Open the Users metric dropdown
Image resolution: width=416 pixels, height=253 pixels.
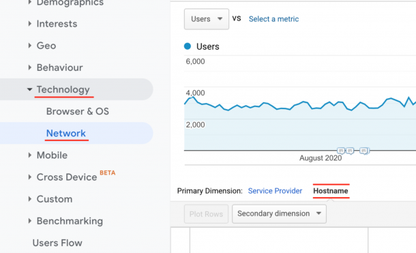(207, 19)
